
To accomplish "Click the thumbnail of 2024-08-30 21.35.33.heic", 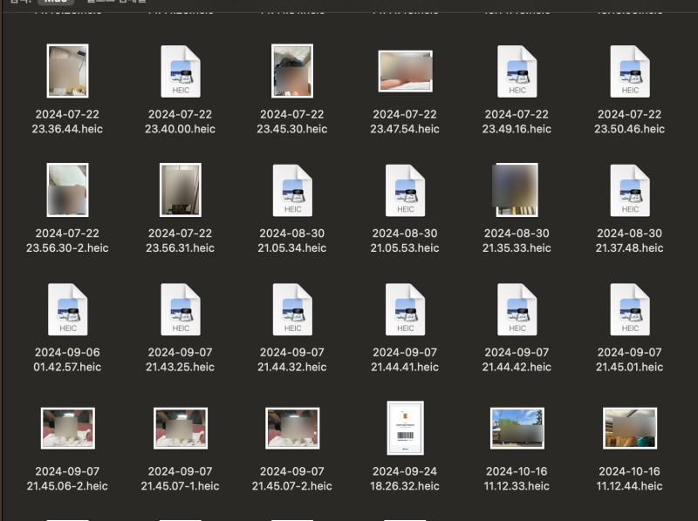I will pos(516,190).
